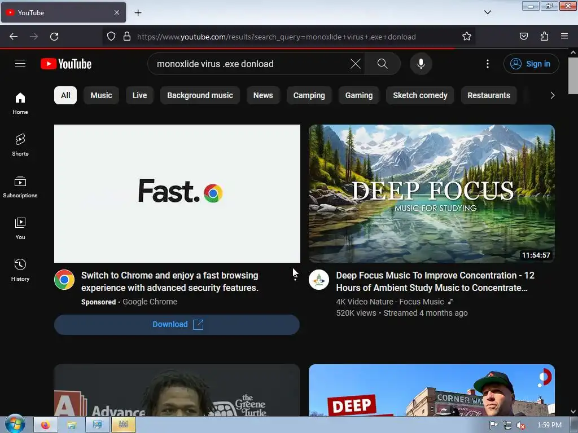
Task: Open Deep Focus Music video title
Action: (x=435, y=282)
